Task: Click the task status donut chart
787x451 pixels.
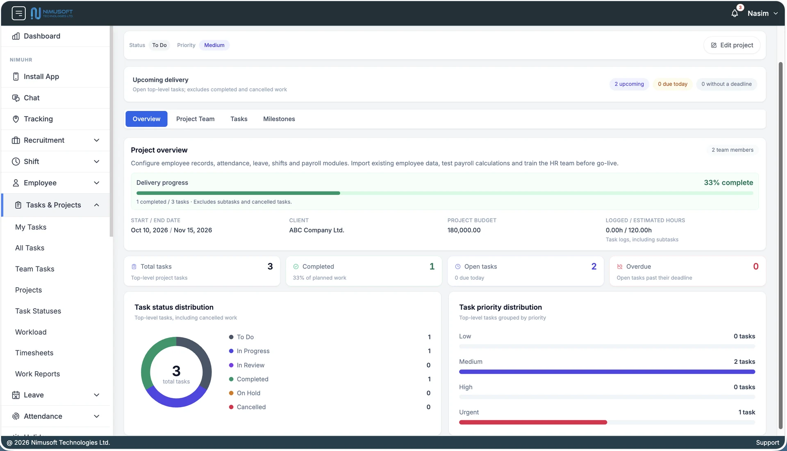Action: click(176, 372)
